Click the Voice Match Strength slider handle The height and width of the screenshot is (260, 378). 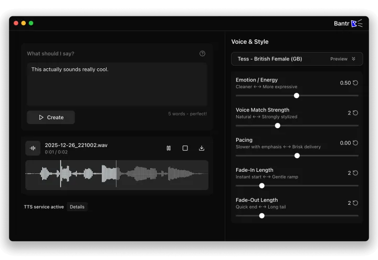click(x=278, y=126)
